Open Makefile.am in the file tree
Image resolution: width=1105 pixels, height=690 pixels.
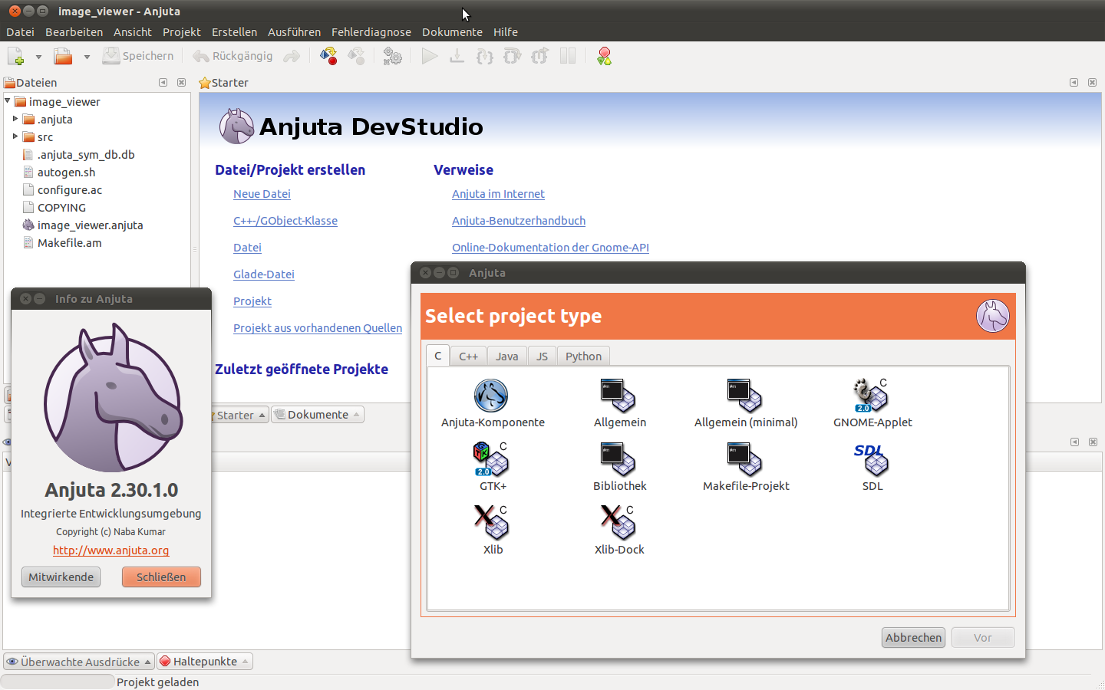(69, 243)
